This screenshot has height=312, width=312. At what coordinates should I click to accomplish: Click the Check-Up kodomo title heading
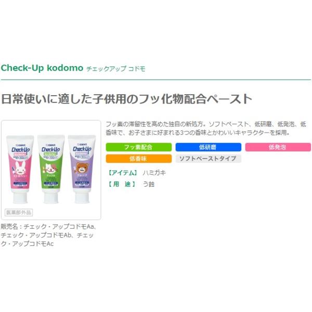coord(42,68)
